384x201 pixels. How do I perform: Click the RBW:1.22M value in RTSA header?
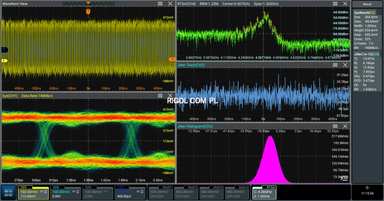coord(209,4)
